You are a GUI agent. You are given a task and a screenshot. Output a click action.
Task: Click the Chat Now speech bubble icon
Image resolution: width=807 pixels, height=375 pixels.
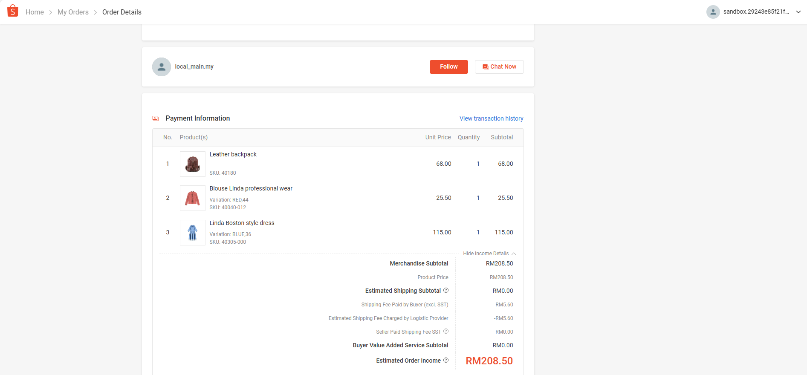click(485, 67)
